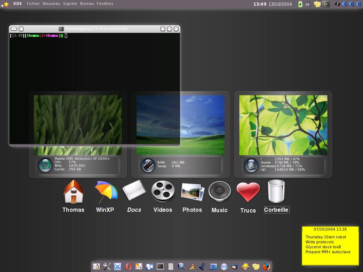Open the dark blue telescope icon in dock
This screenshot has width=363, height=272.
pos(202,266)
